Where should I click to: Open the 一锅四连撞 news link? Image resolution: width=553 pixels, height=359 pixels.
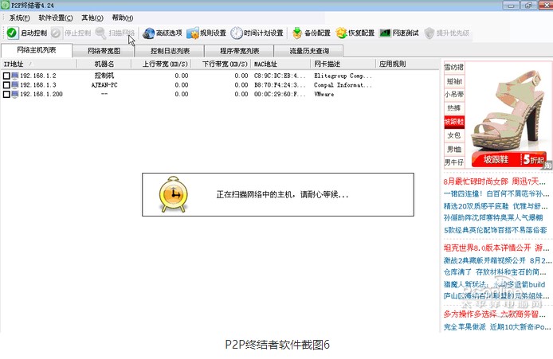tap(496, 193)
